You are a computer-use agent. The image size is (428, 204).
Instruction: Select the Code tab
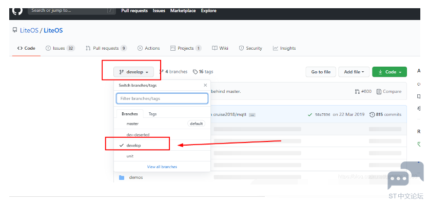click(26, 48)
